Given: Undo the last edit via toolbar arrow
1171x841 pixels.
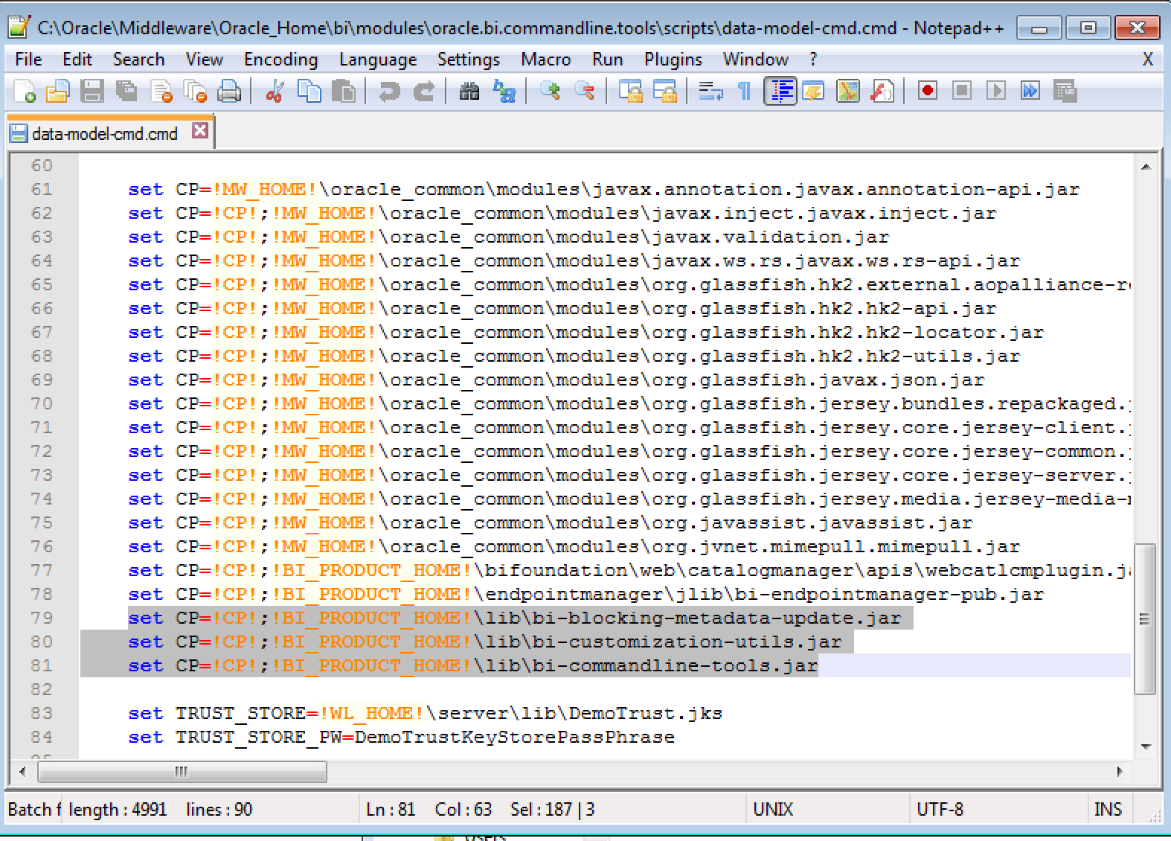Looking at the screenshot, I should tap(389, 92).
